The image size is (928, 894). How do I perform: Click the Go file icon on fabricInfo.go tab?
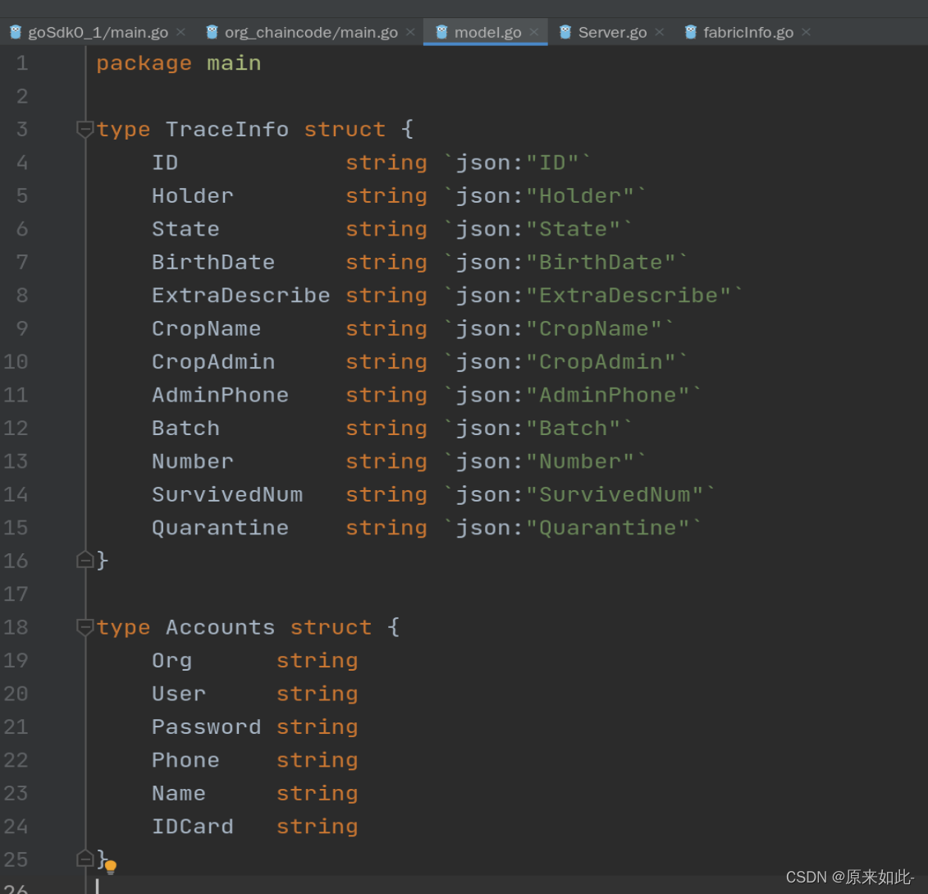coord(691,32)
